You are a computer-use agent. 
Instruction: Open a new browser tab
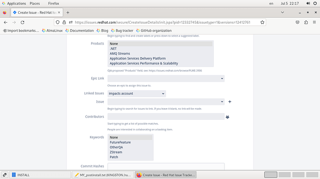tap(68, 12)
